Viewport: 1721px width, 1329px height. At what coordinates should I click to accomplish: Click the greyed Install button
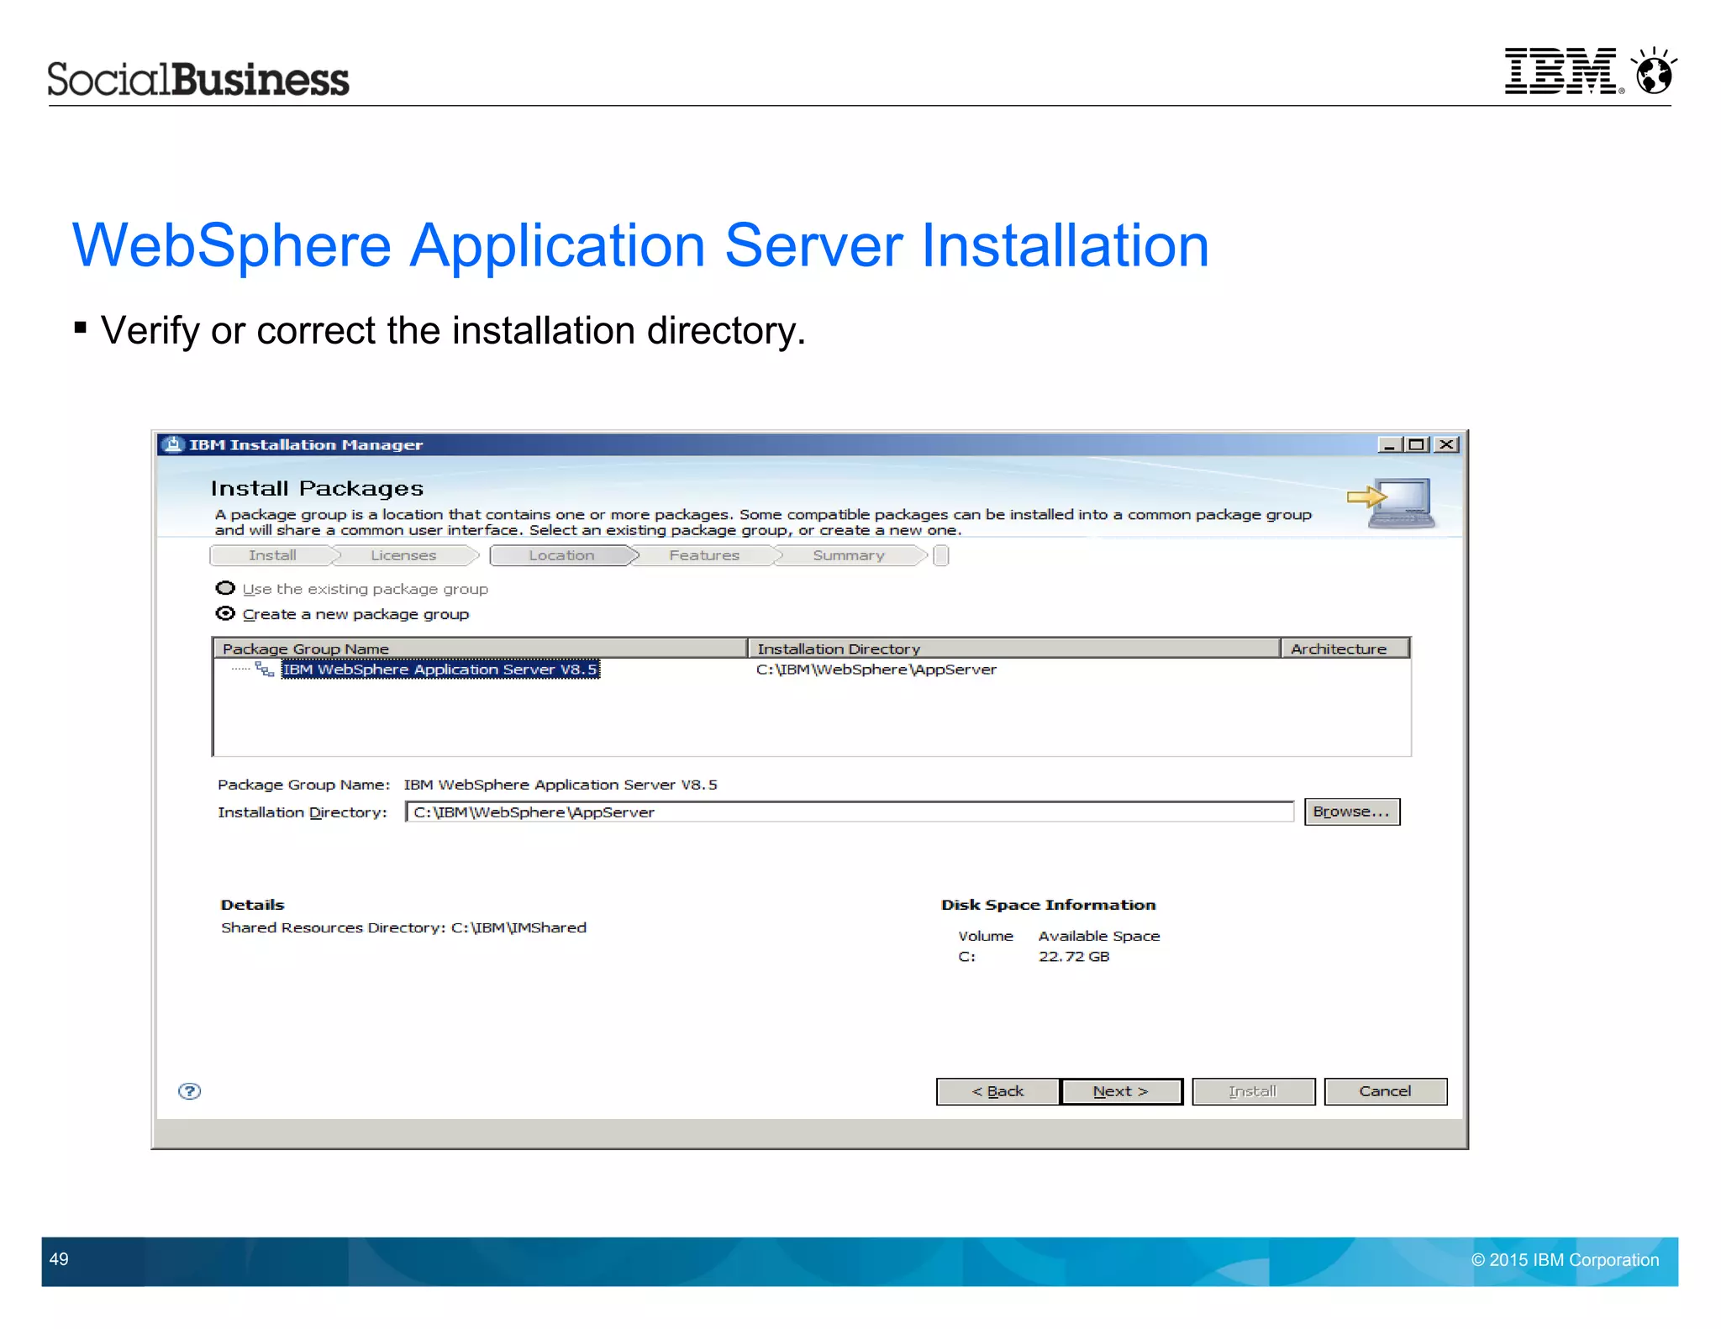click(1253, 1091)
